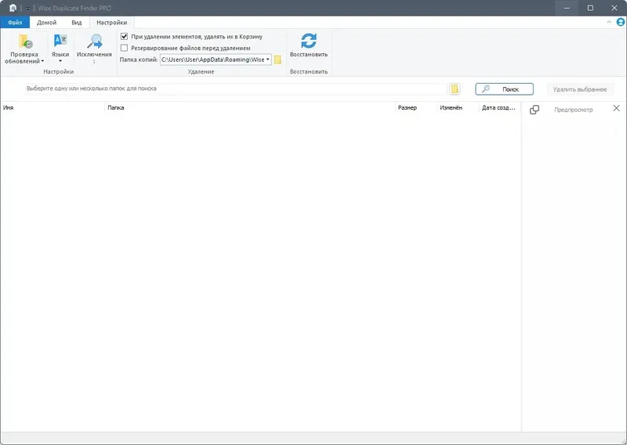This screenshot has height=445, width=627.
Task: Open the Языки language selector
Action: [60, 49]
